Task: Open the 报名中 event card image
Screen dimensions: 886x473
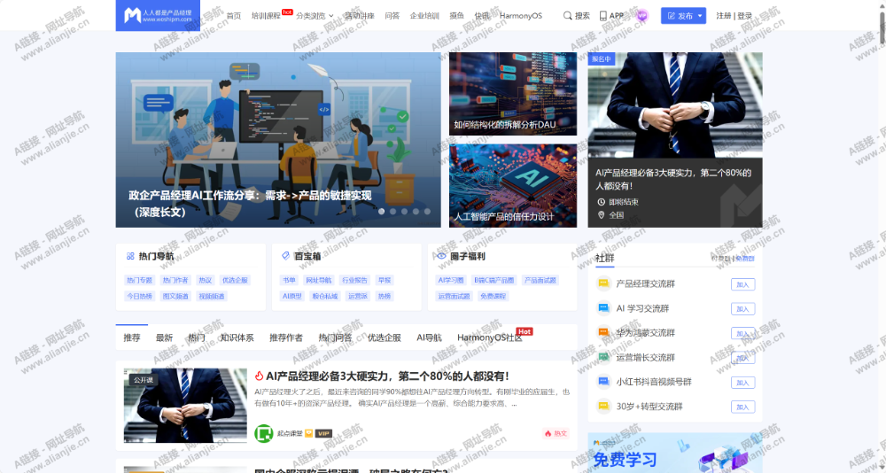Action: pyautogui.click(x=674, y=105)
